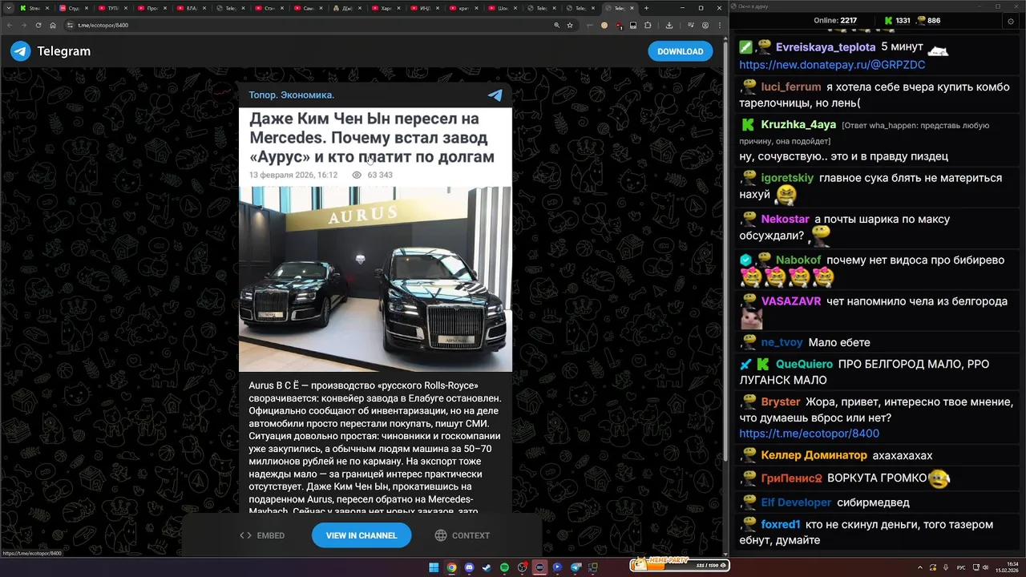
Task: Click the CONTEXT option
Action: 462,535
